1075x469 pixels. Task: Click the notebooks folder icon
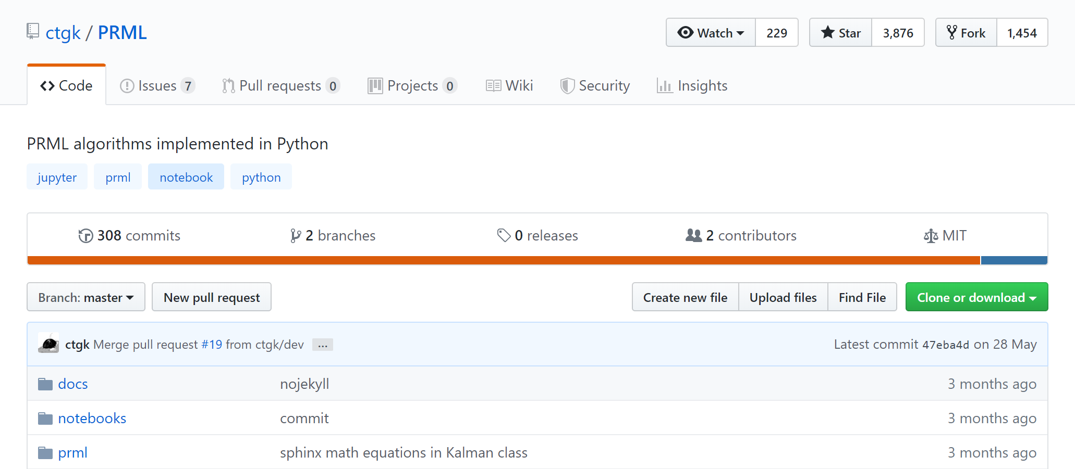click(45, 419)
